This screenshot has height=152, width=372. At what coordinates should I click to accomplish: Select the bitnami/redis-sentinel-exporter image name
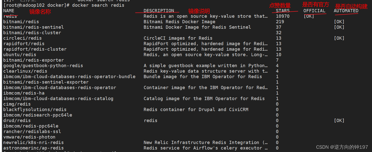(x=46, y=82)
